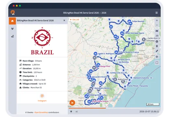The width and height of the screenshot is (169, 117).
Task: Close the BikingMan Brasil info panel
Action: pyautogui.click(x=64, y=20)
